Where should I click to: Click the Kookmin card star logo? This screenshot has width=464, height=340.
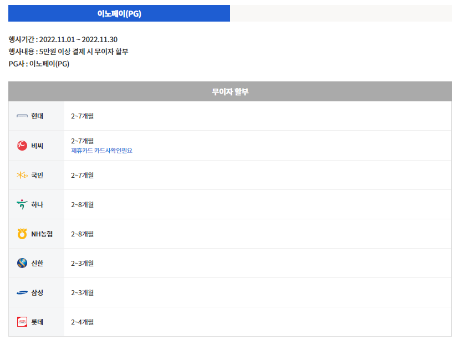point(22,176)
